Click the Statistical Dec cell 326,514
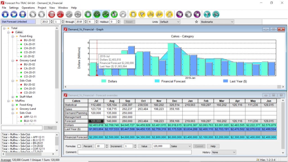Screen dimensions: 288x162 pyautogui.click(x=174, y=105)
